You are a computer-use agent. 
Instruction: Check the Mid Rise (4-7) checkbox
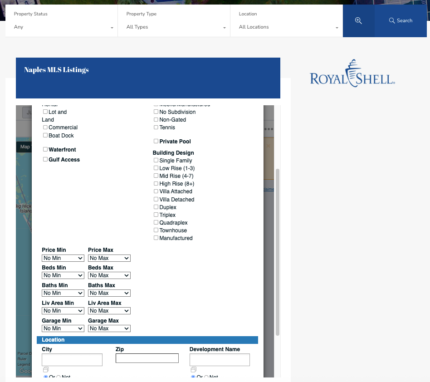point(156,176)
